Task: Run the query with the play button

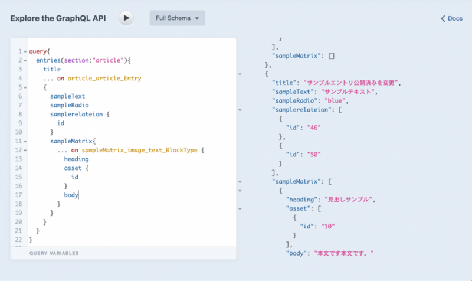Action: click(x=126, y=18)
